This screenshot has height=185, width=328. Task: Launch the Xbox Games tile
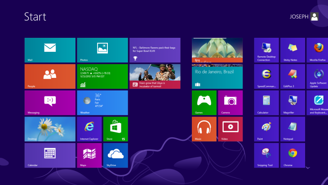204,103
